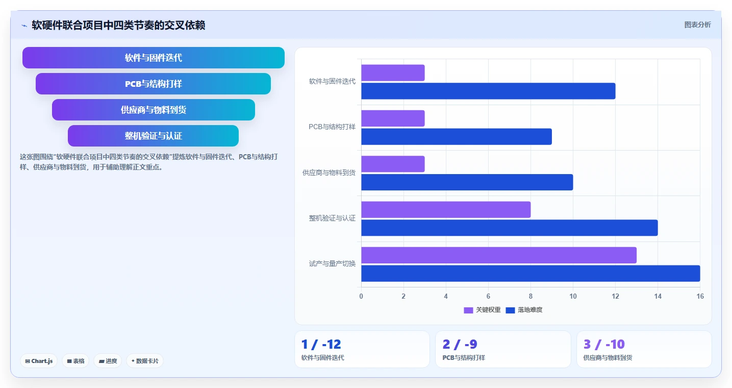Click the page title 软硬件联合项目中四类节奏的交叉依赖
The image size is (732, 388).
tap(118, 25)
